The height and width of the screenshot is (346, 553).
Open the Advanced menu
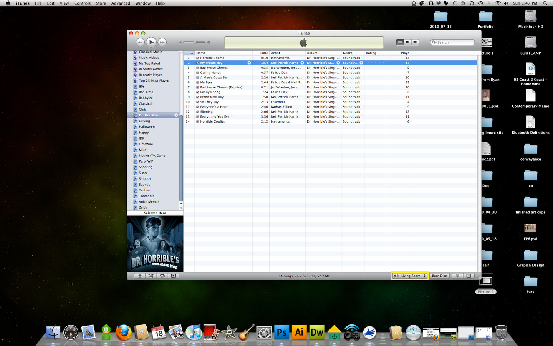tap(121, 3)
